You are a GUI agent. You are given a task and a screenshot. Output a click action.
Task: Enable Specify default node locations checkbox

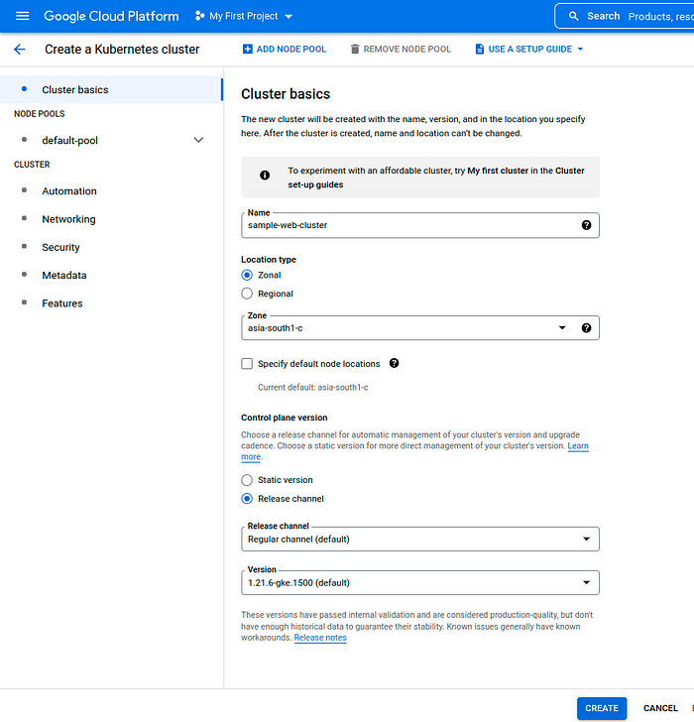247,364
